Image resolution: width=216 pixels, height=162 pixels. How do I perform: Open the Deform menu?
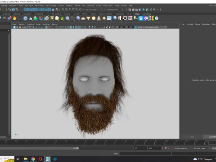coord(77,5)
